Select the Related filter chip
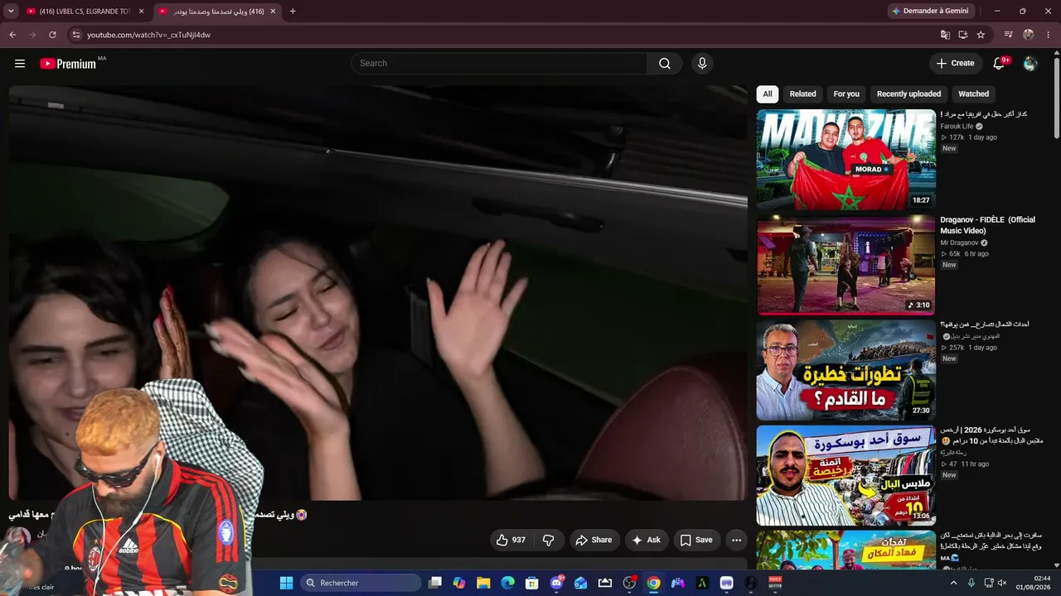The width and height of the screenshot is (1061, 596). 802,94
